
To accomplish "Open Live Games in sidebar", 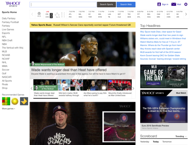I will [8, 30].
